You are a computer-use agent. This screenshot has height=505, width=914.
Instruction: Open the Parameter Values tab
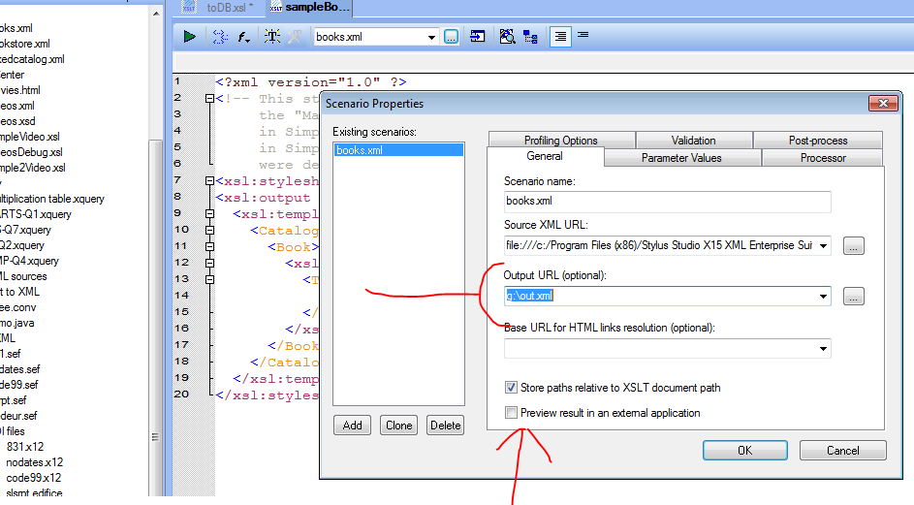(x=681, y=157)
